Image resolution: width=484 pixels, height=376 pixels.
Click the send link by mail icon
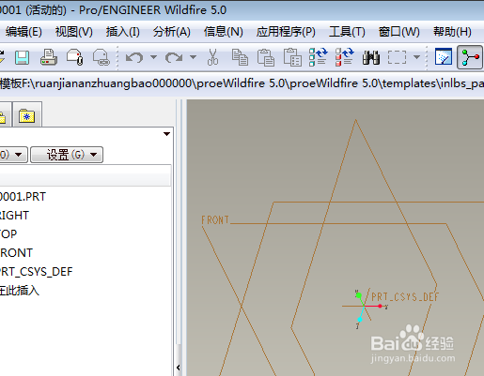101,57
